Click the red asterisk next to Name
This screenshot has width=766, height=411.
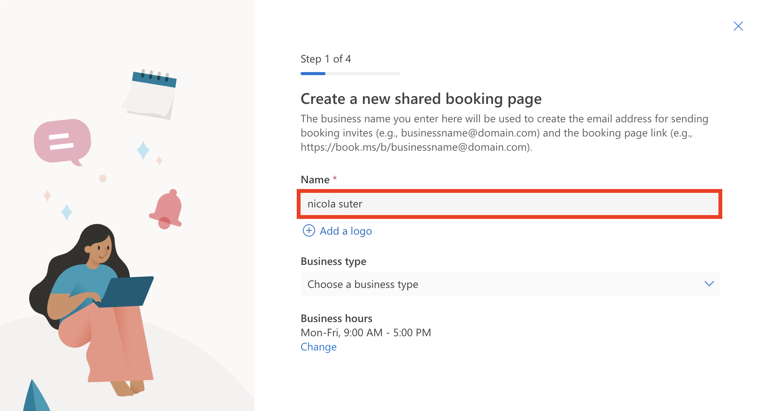click(x=334, y=178)
